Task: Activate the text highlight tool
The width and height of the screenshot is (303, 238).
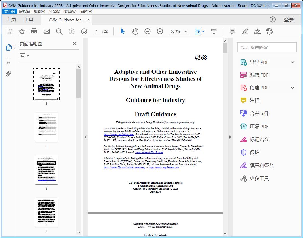Action: pyautogui.click(x=245, y=32)
